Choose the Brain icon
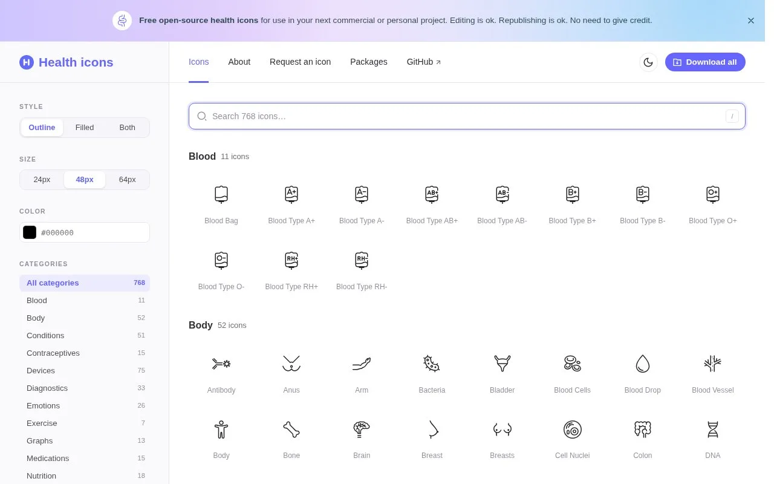The image size is (774, 484). tap(362, 430)
